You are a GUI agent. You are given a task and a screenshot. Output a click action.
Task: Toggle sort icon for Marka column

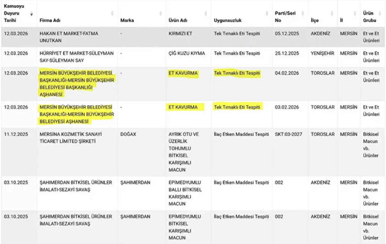click(x=160, y=14)
